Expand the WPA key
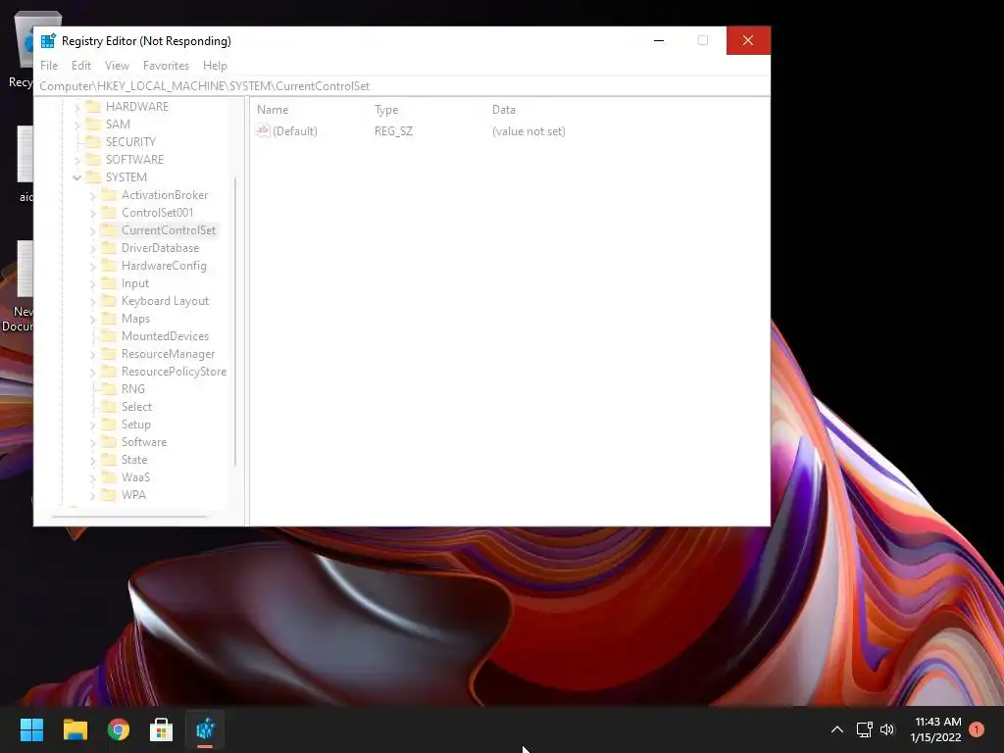This screenshot has width=1004, height=753. [x=93, y=495]
